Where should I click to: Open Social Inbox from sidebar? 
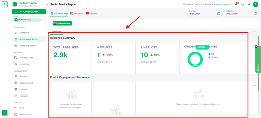point(25,64)
